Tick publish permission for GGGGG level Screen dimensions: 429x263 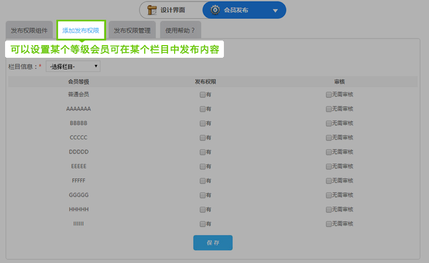coord(203,195)
